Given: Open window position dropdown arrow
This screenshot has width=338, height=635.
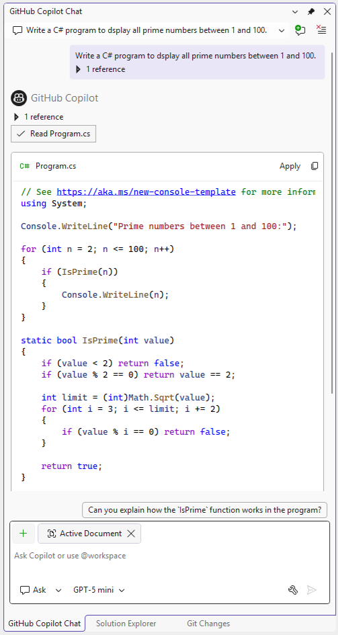Looking at the screenshot, I should (x=295, y=11).
